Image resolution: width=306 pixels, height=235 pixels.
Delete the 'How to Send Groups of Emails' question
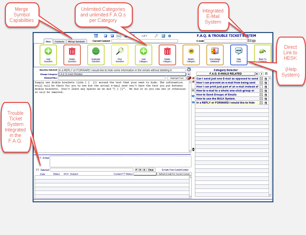266,95
